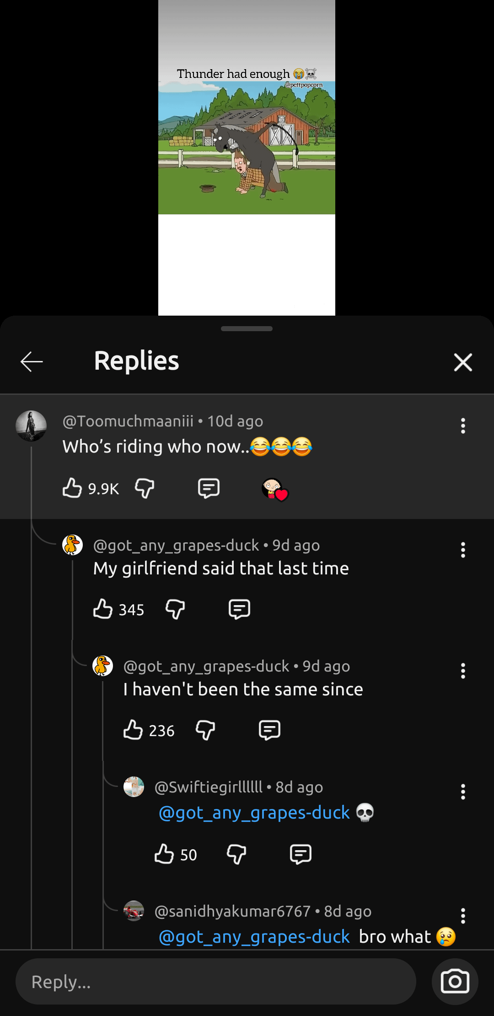Dislike the 'My girlfriend said that' reply
This screenshot has width=494, height=1016.
(175, 609)
